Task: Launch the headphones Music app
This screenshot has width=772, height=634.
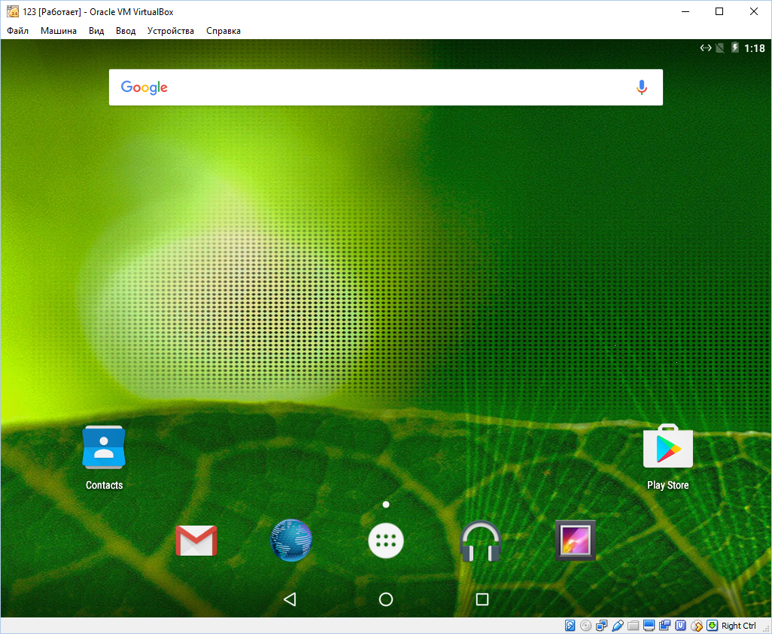Action: 481,541
